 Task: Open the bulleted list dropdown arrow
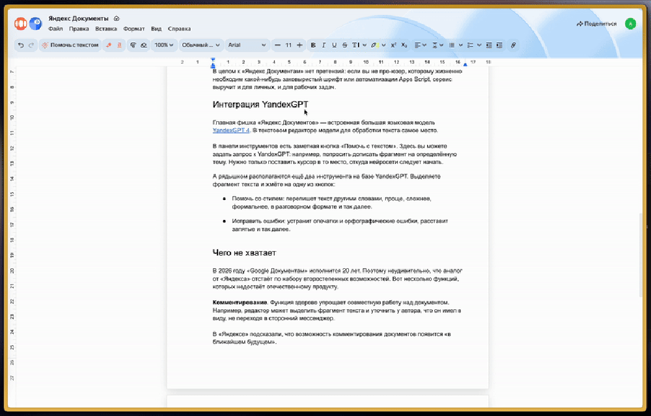[x=460, y=46]
